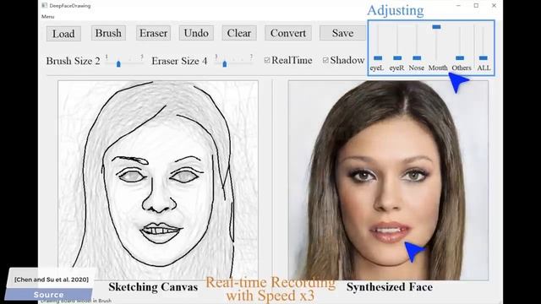541x304 pixels.
Task: Clear the sketching canvas with Clear
Action: click(x=239, y=33)
